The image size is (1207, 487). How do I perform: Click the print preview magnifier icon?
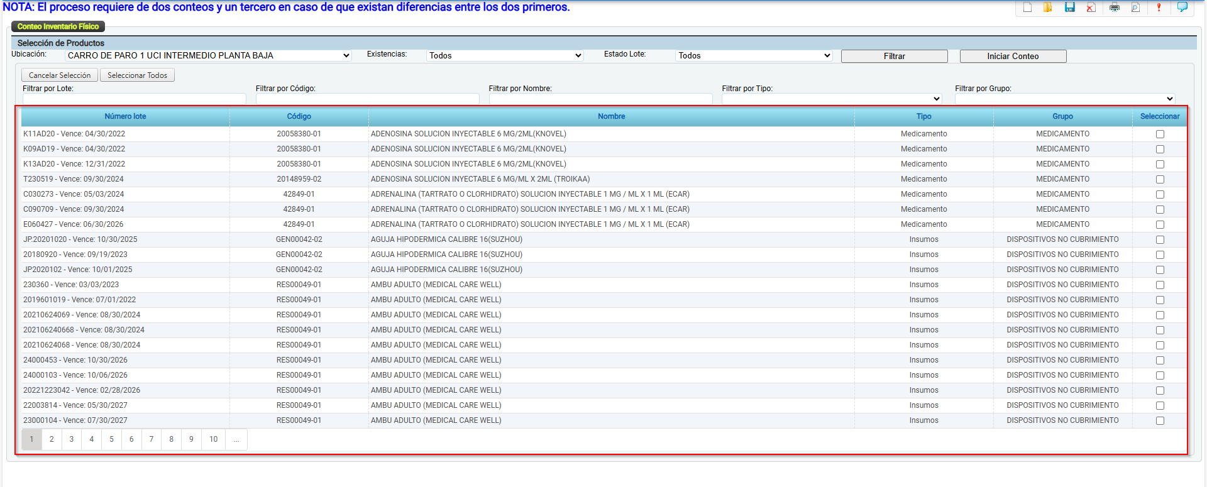click(1135, 8)
